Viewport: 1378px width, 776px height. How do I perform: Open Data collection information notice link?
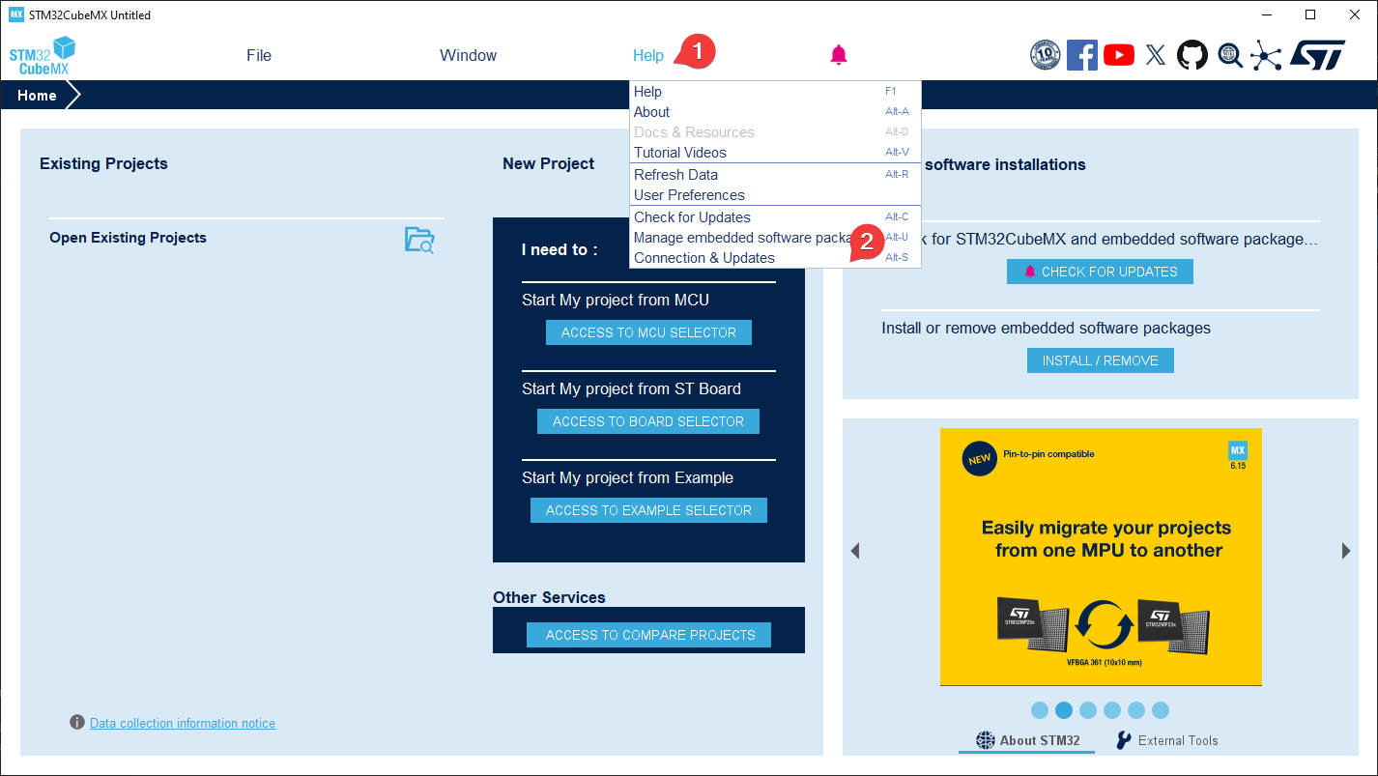(183, 723)
